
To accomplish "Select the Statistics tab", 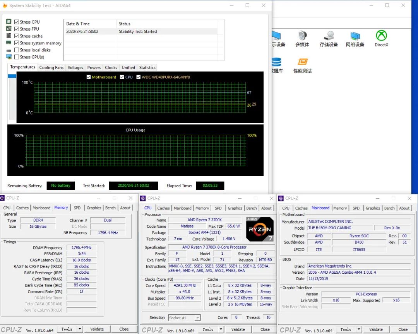I will [147, 67].
